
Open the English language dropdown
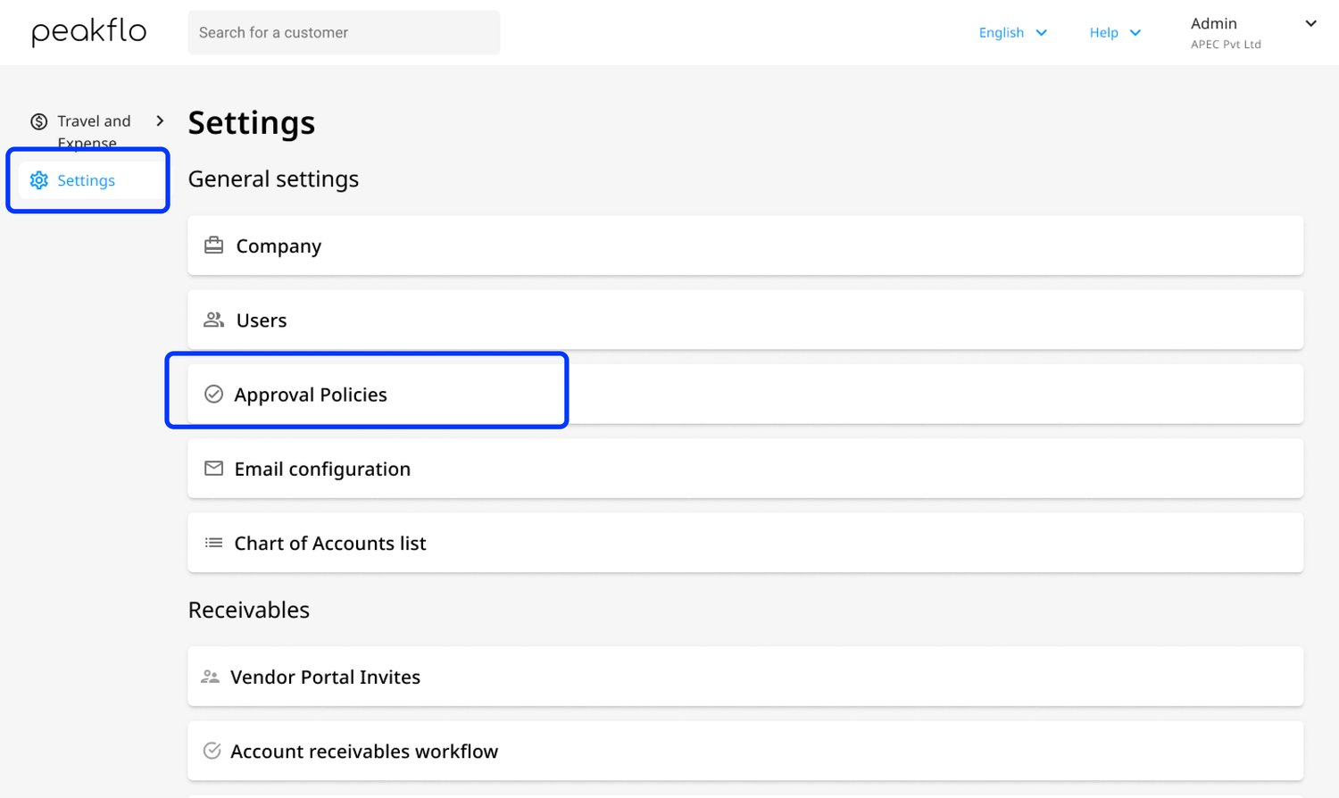click(x=1012, y=32)
